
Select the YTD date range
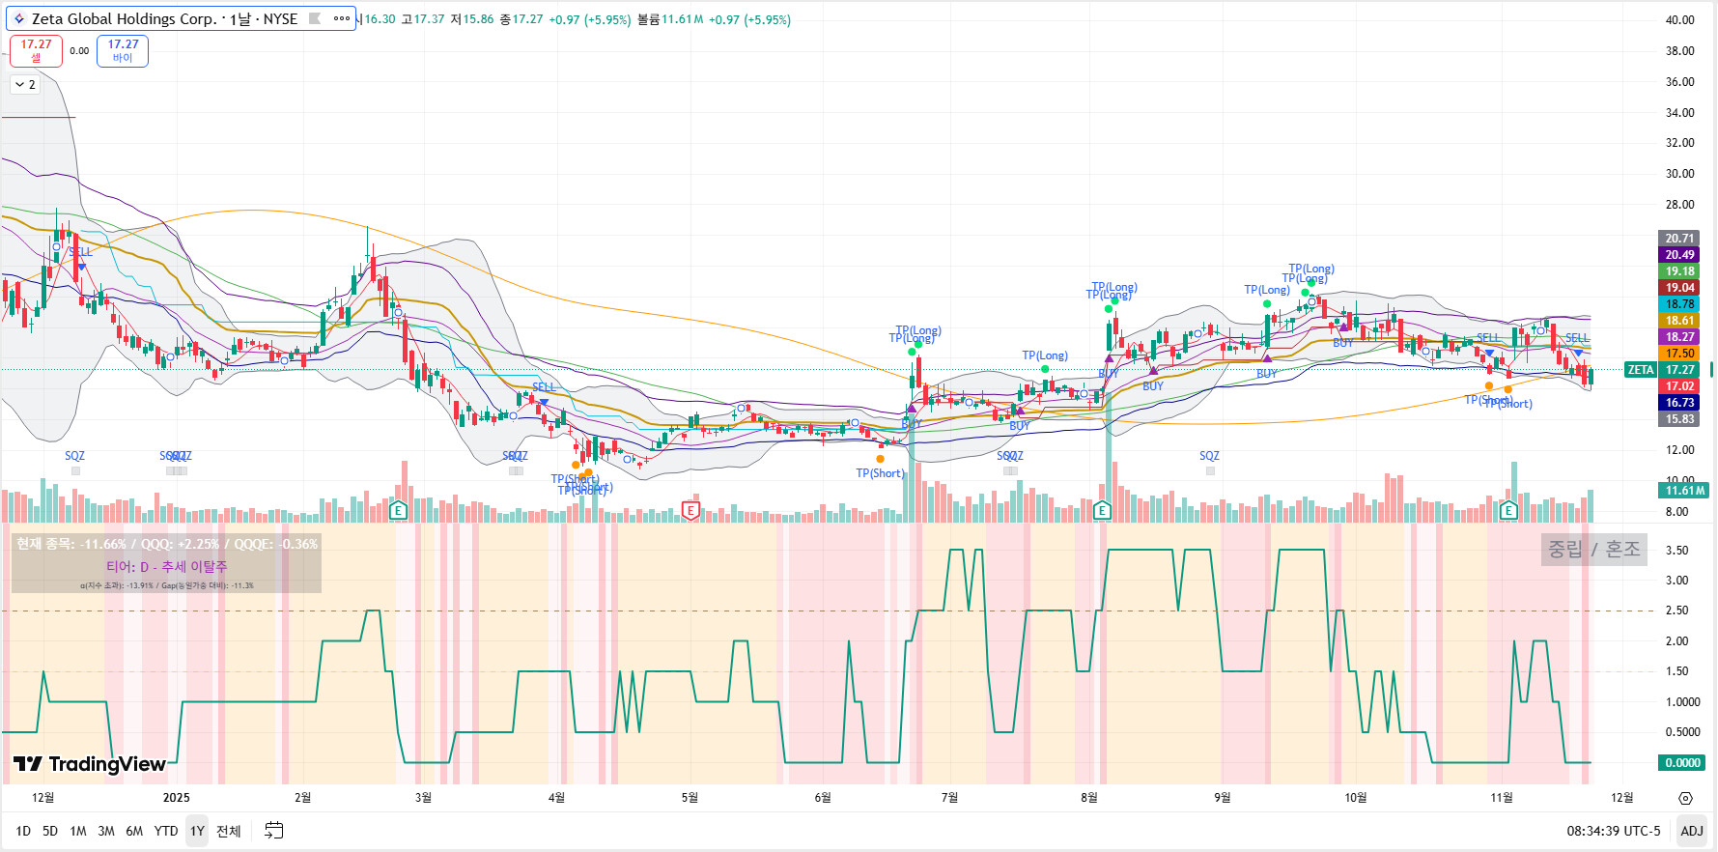coord(166,831)
